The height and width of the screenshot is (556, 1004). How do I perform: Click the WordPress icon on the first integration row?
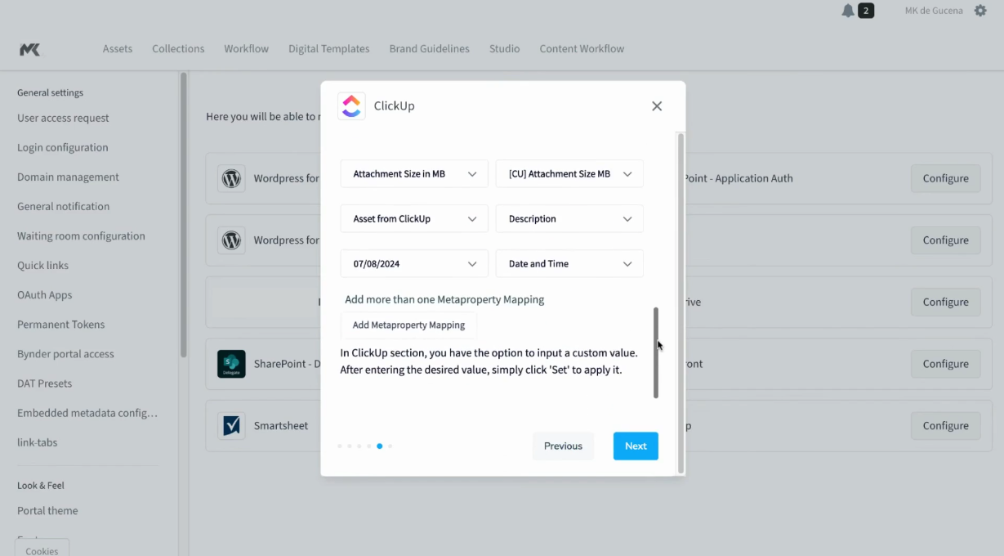pyautogui.click(x=232, y=178)
